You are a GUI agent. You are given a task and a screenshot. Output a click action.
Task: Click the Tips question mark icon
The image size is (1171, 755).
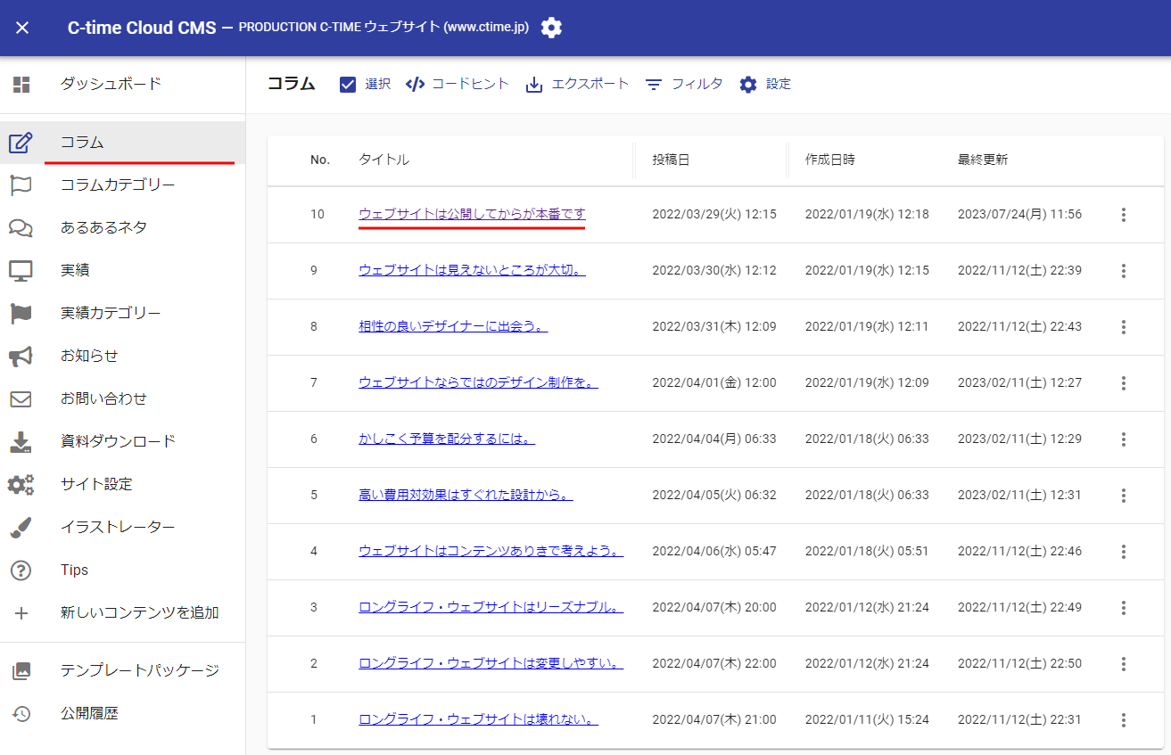(21, 570)
